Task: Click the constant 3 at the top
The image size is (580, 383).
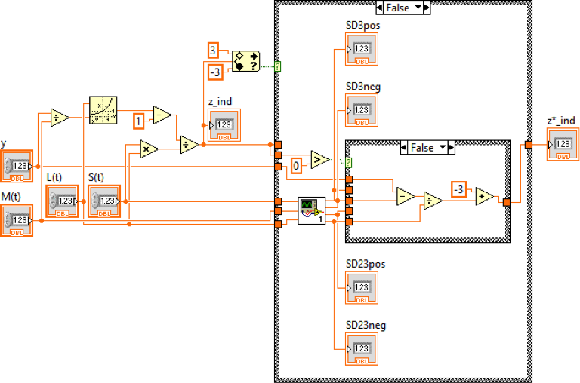Action: coord(214,50)
